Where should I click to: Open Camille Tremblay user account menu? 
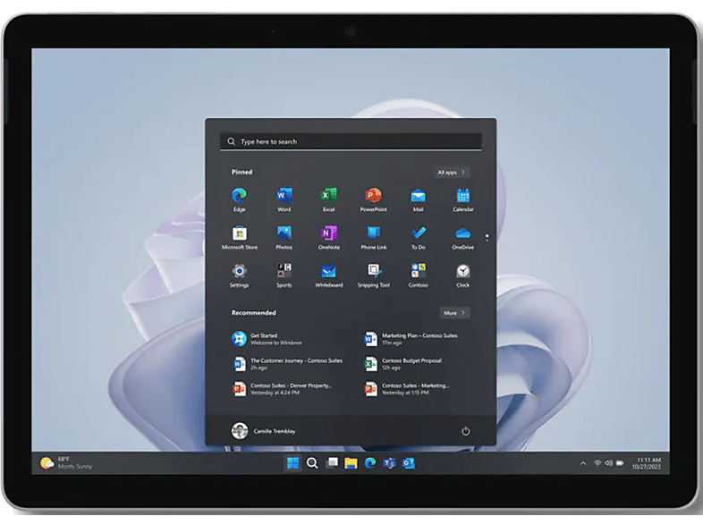tap(264, 431)
